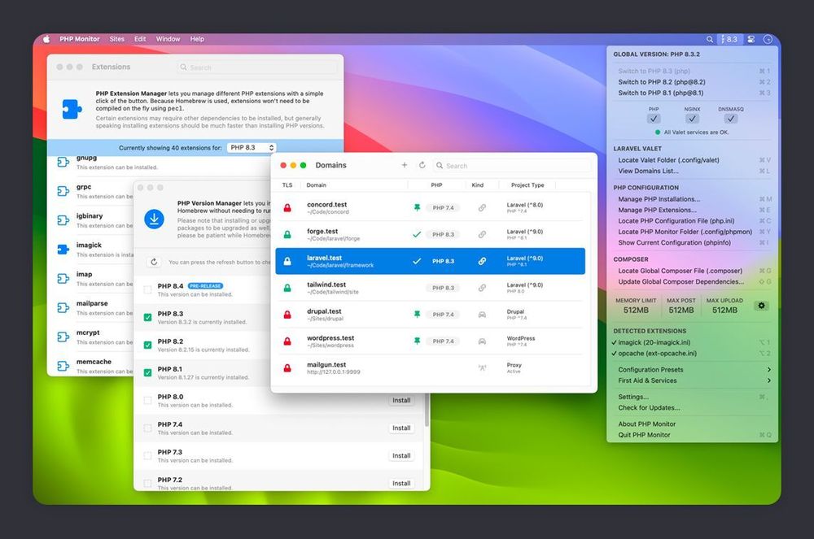Viewport: 814px width, 539px height.
Task: Click the pin icon for concord.test
Action: [x=417, y=207]
